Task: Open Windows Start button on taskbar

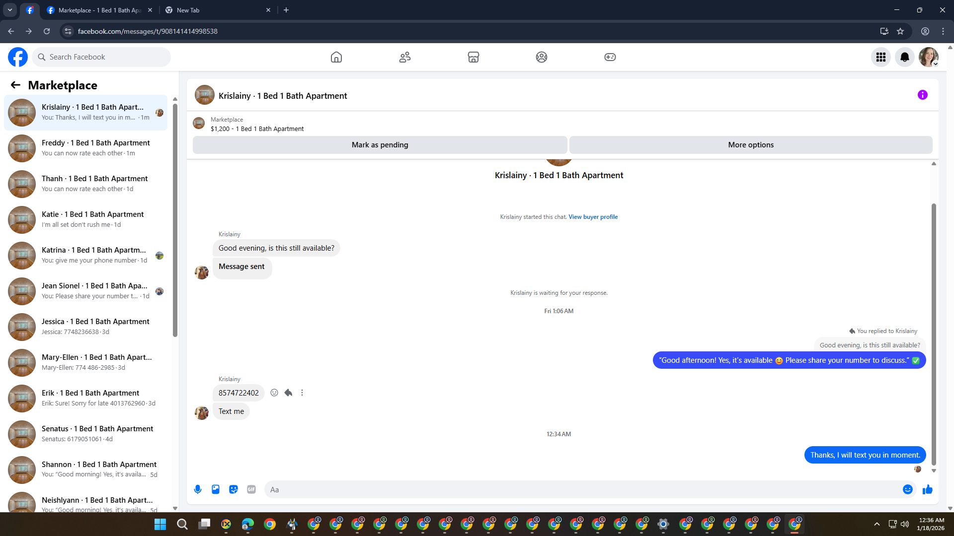Action: 160,524
